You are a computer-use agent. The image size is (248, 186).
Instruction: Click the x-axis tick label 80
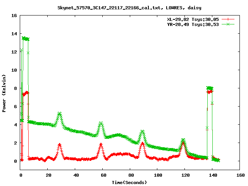click(131, 175)
